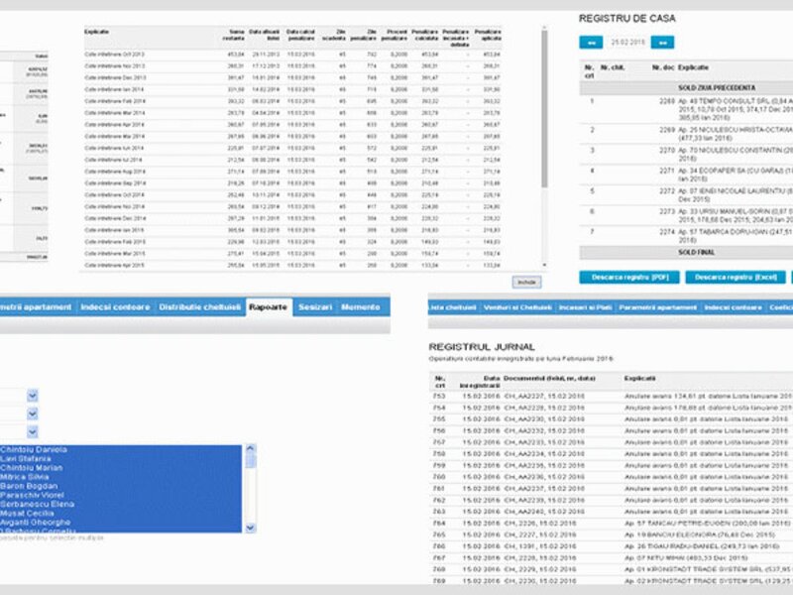Select Mitrica Silvia in the names list
The width and height of the screenshot is (793, 595).
point(120,477)
